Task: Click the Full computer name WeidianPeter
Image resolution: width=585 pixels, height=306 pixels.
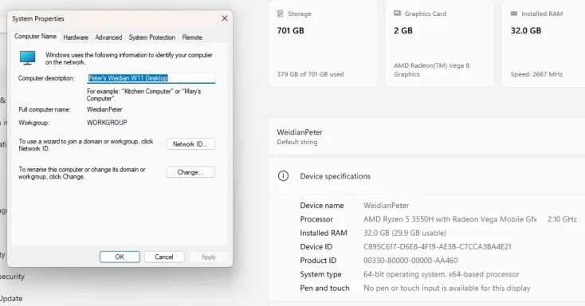Action: pos(104,109)
